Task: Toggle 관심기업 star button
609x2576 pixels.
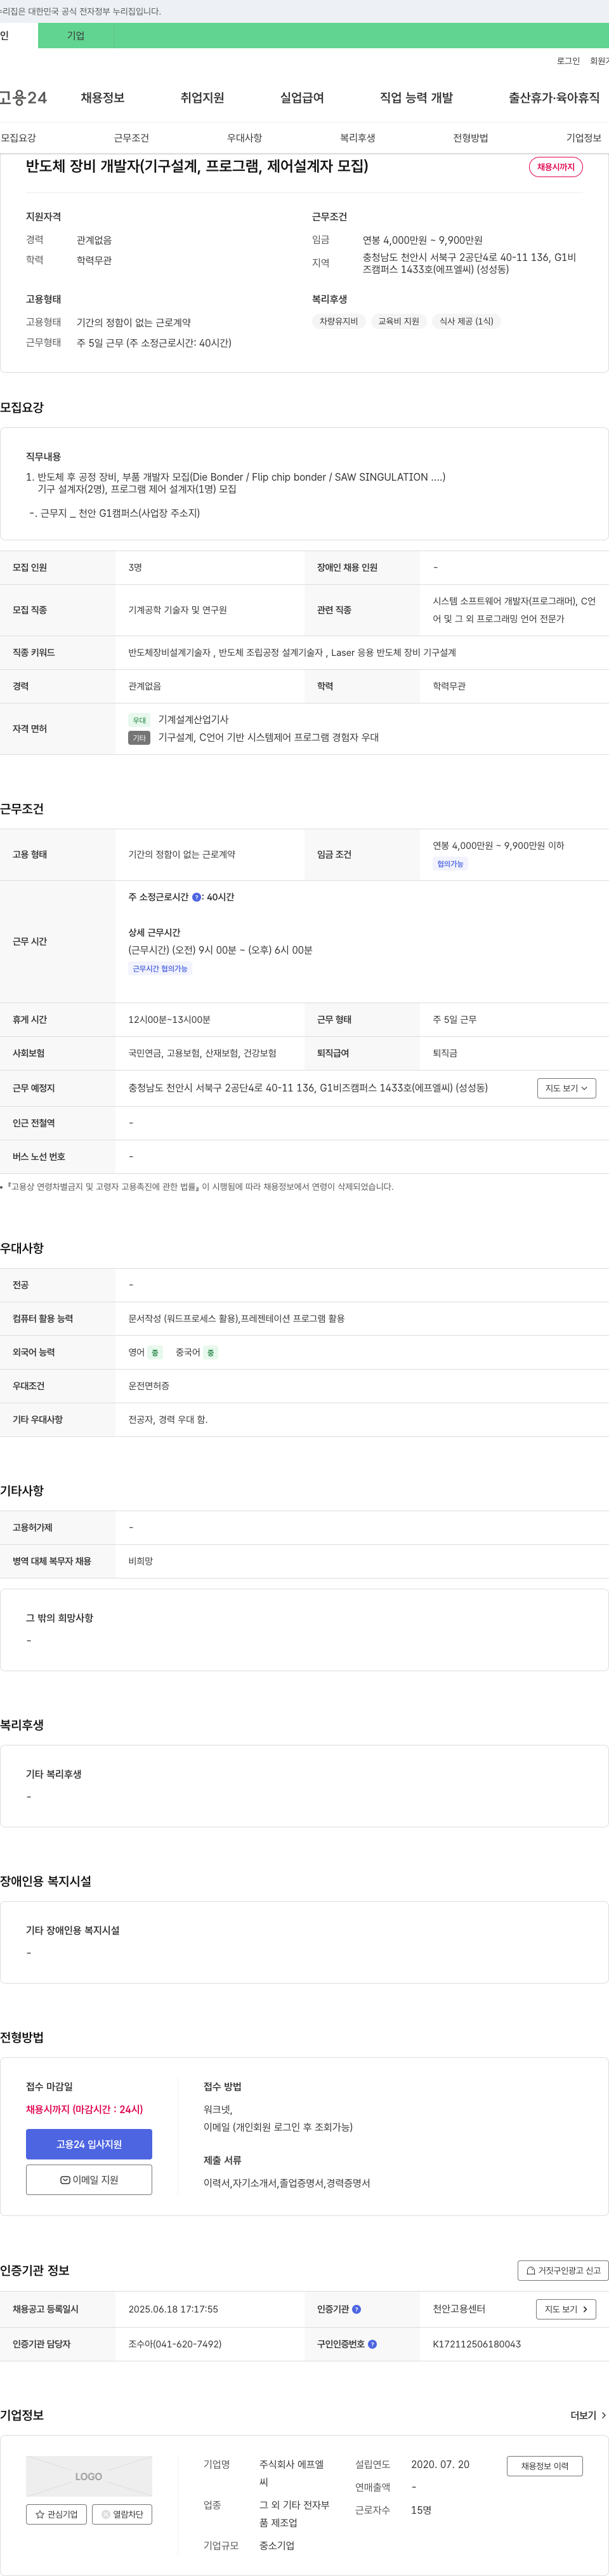Action: coord(57,2514)
